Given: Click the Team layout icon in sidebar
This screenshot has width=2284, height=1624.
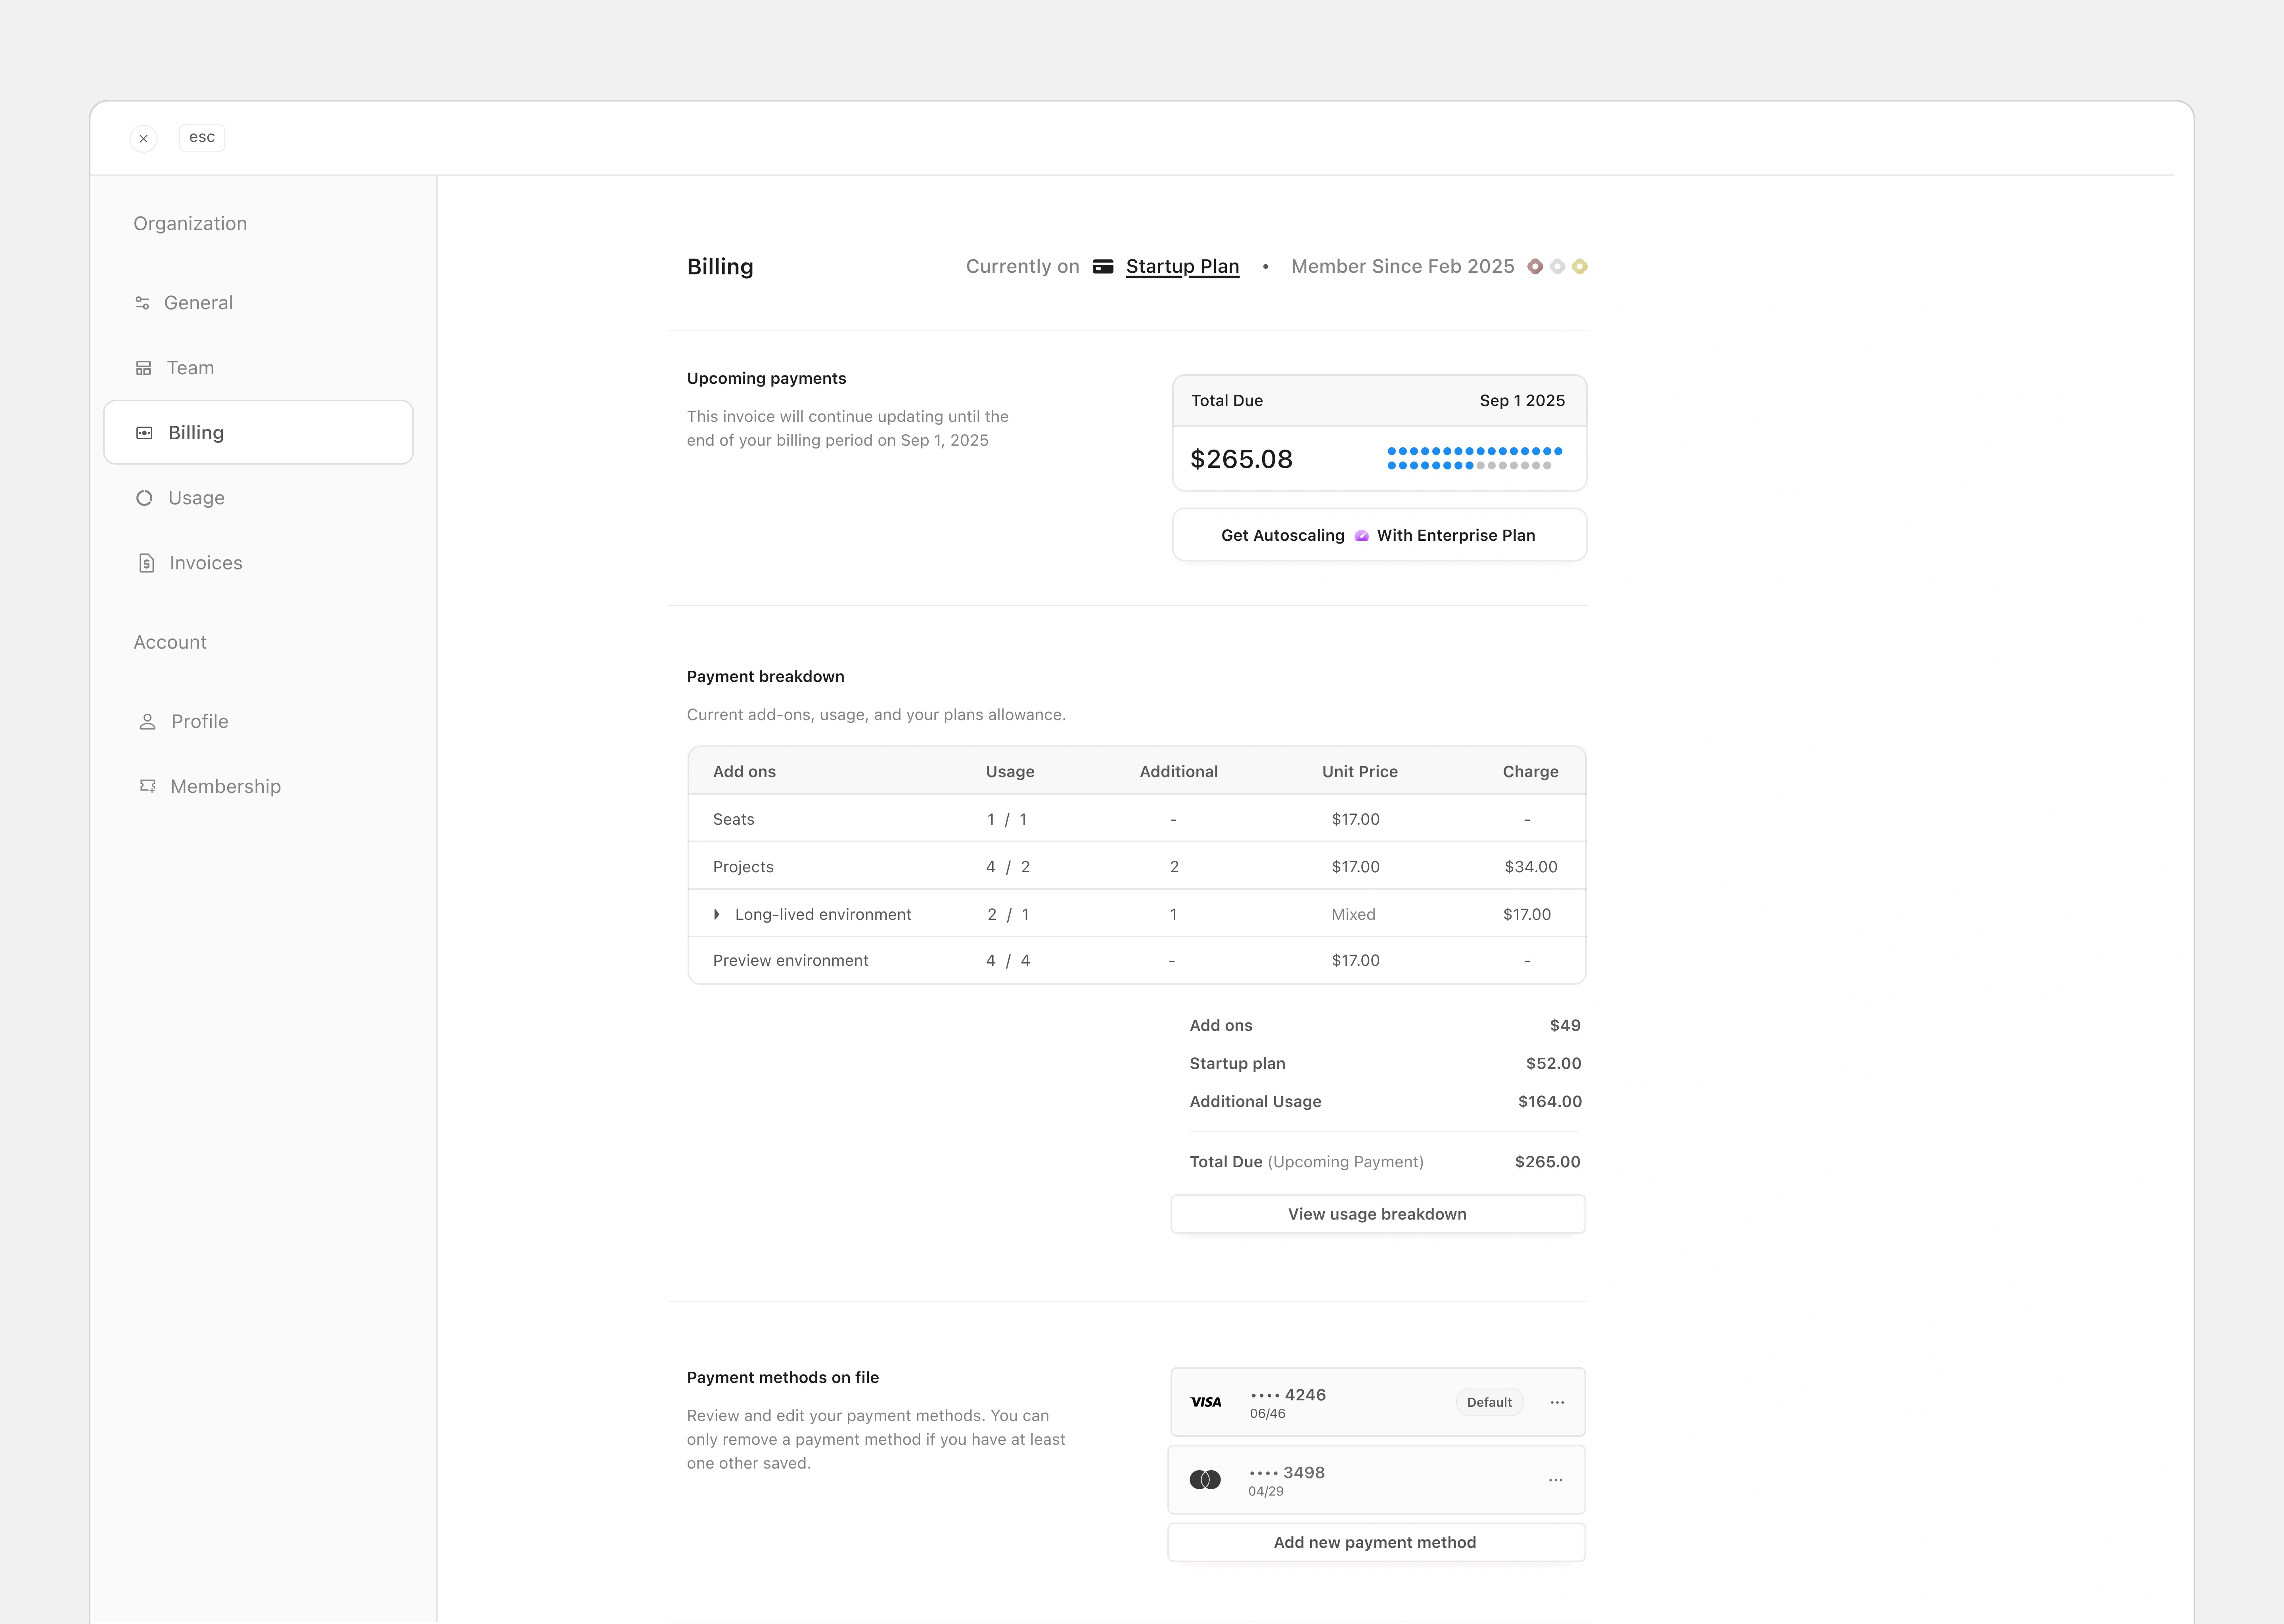Looking at the screenshot, I should (143, 368).
